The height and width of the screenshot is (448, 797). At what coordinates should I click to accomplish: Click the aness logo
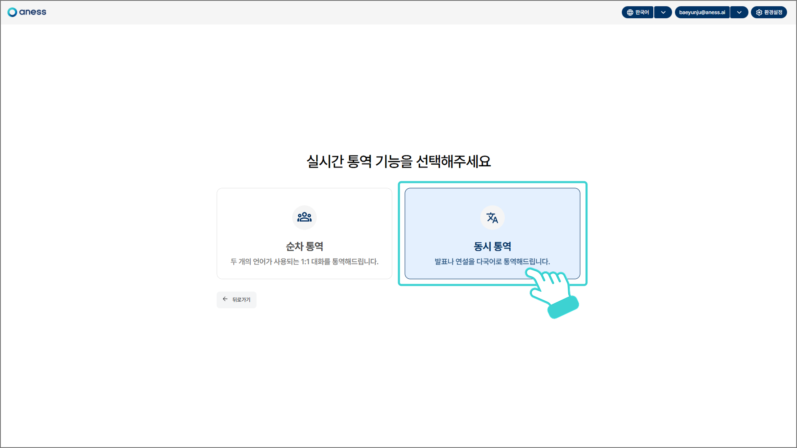click(27, 12)
